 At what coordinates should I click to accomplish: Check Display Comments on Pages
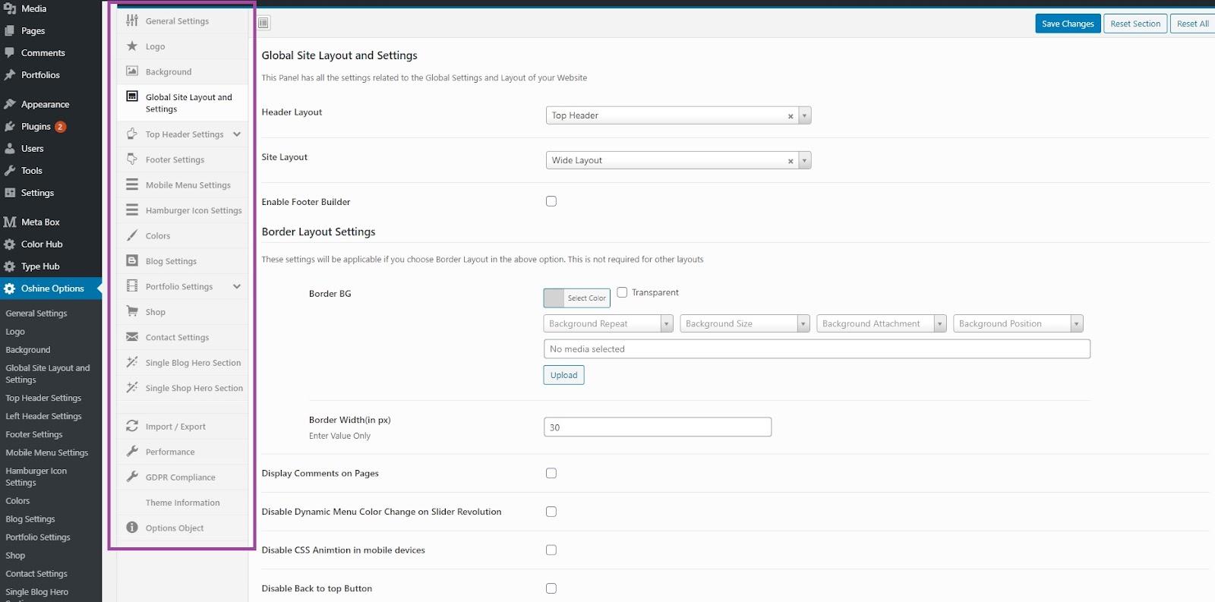551,473
